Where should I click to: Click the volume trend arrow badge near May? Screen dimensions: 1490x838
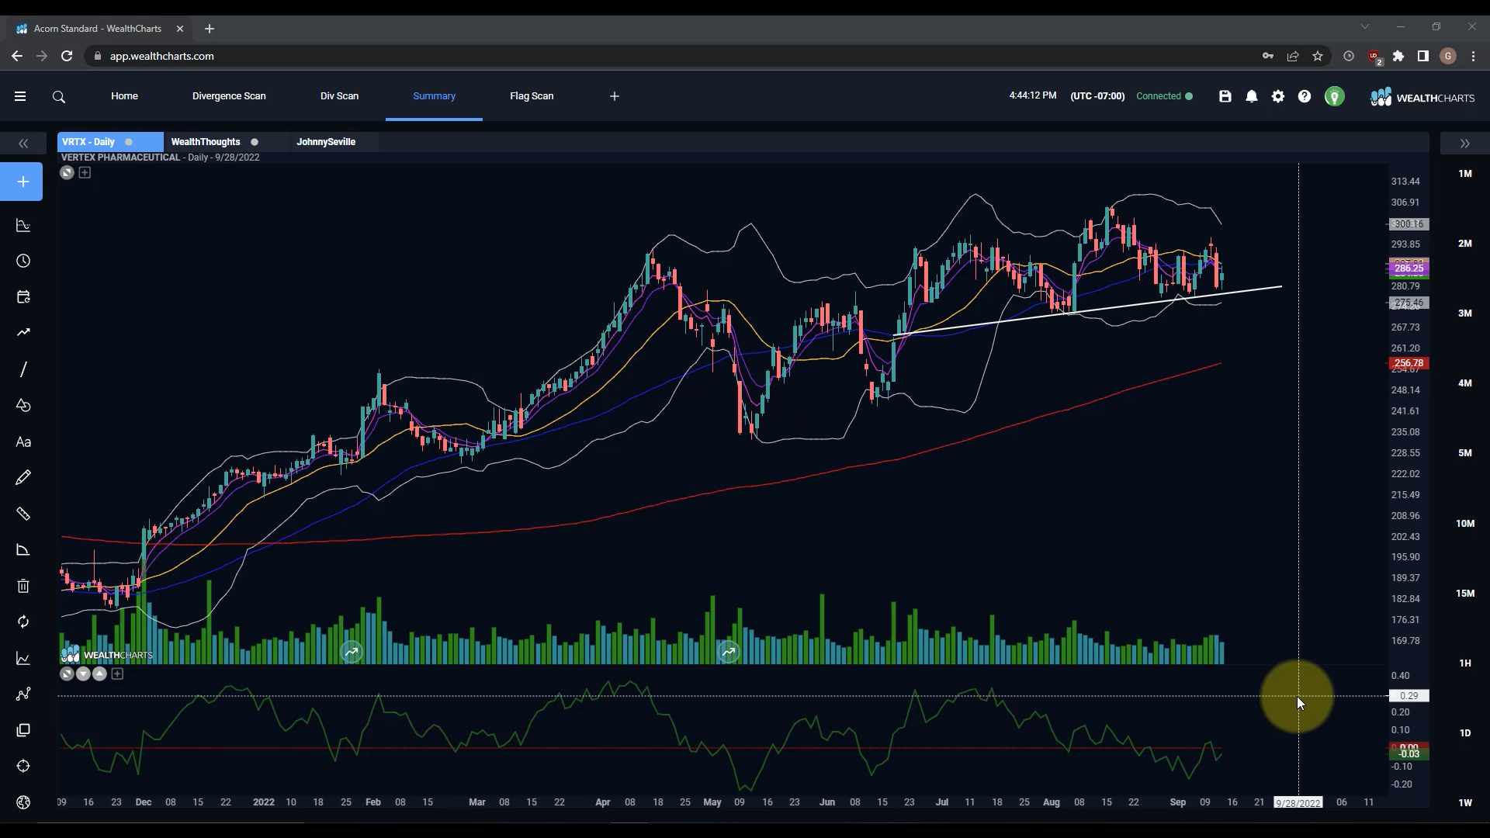point(729,653)
